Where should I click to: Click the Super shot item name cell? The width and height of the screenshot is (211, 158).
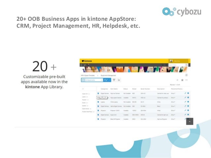pyautogui.click(x=113, y=115)
